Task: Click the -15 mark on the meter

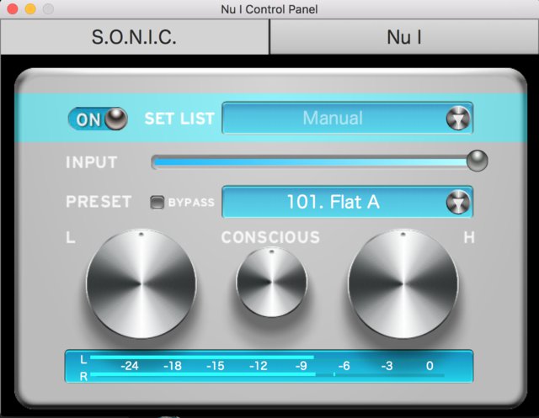Action: pos(216,366)
